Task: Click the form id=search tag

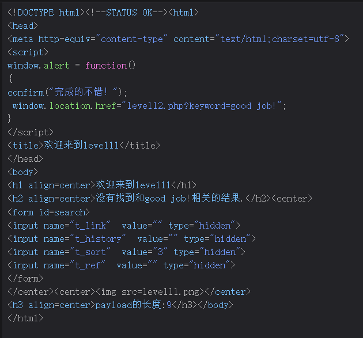Action: coord(48,212)
